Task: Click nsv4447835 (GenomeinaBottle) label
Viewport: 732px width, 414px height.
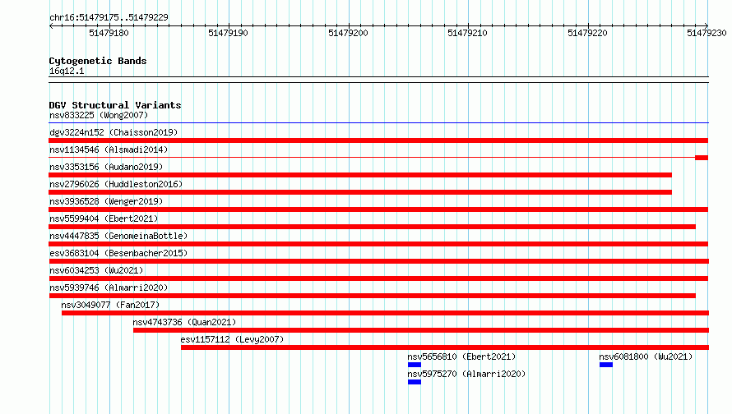Action: [118, 236]
